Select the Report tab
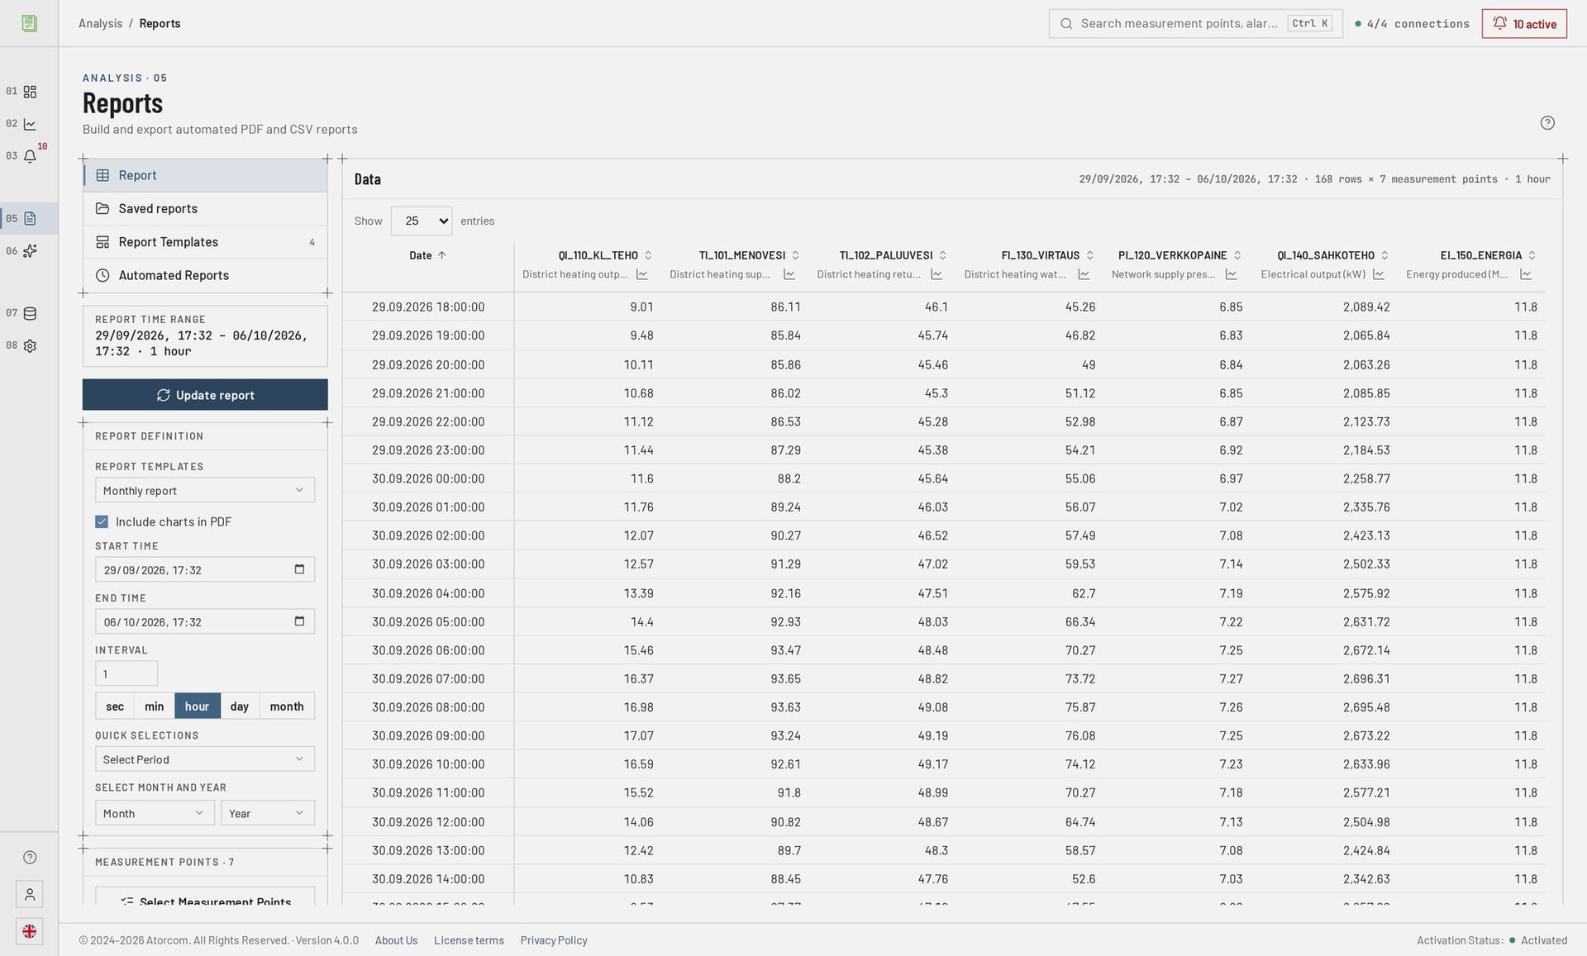This screenshot has width=1587, height=956. point(205,176)
